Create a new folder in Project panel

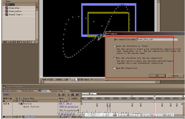click(x=9, y=42)
